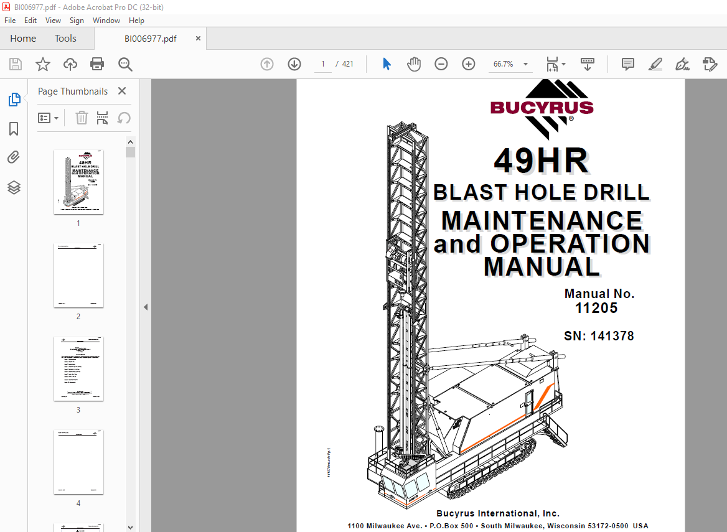Click the 66.7% zoom value field

(x=504, y=64)
